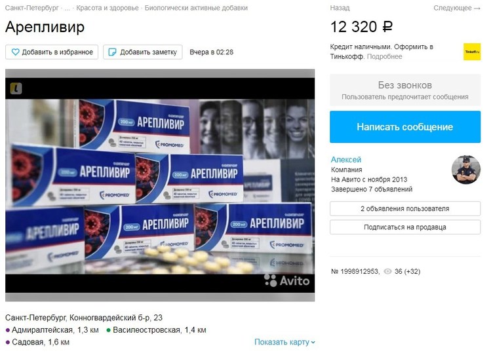489x353 pixels.
Task: Click the Написать сообщение button
Action: [x=405, y=127]
